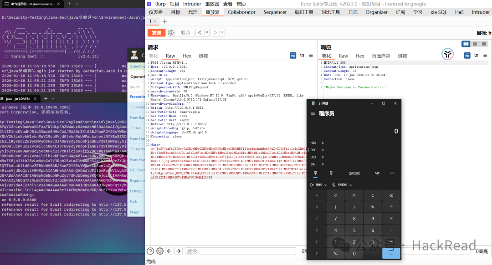
Task: Toggle QWORD word size in calculator
Action: 354,173
